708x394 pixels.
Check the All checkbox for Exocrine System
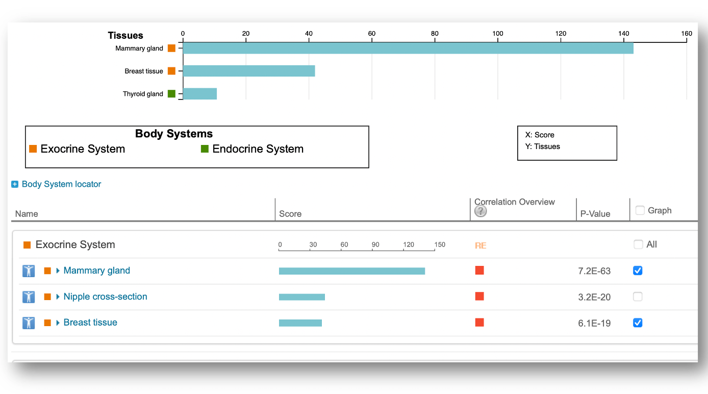pyautogui.click(x=639, y=244)
